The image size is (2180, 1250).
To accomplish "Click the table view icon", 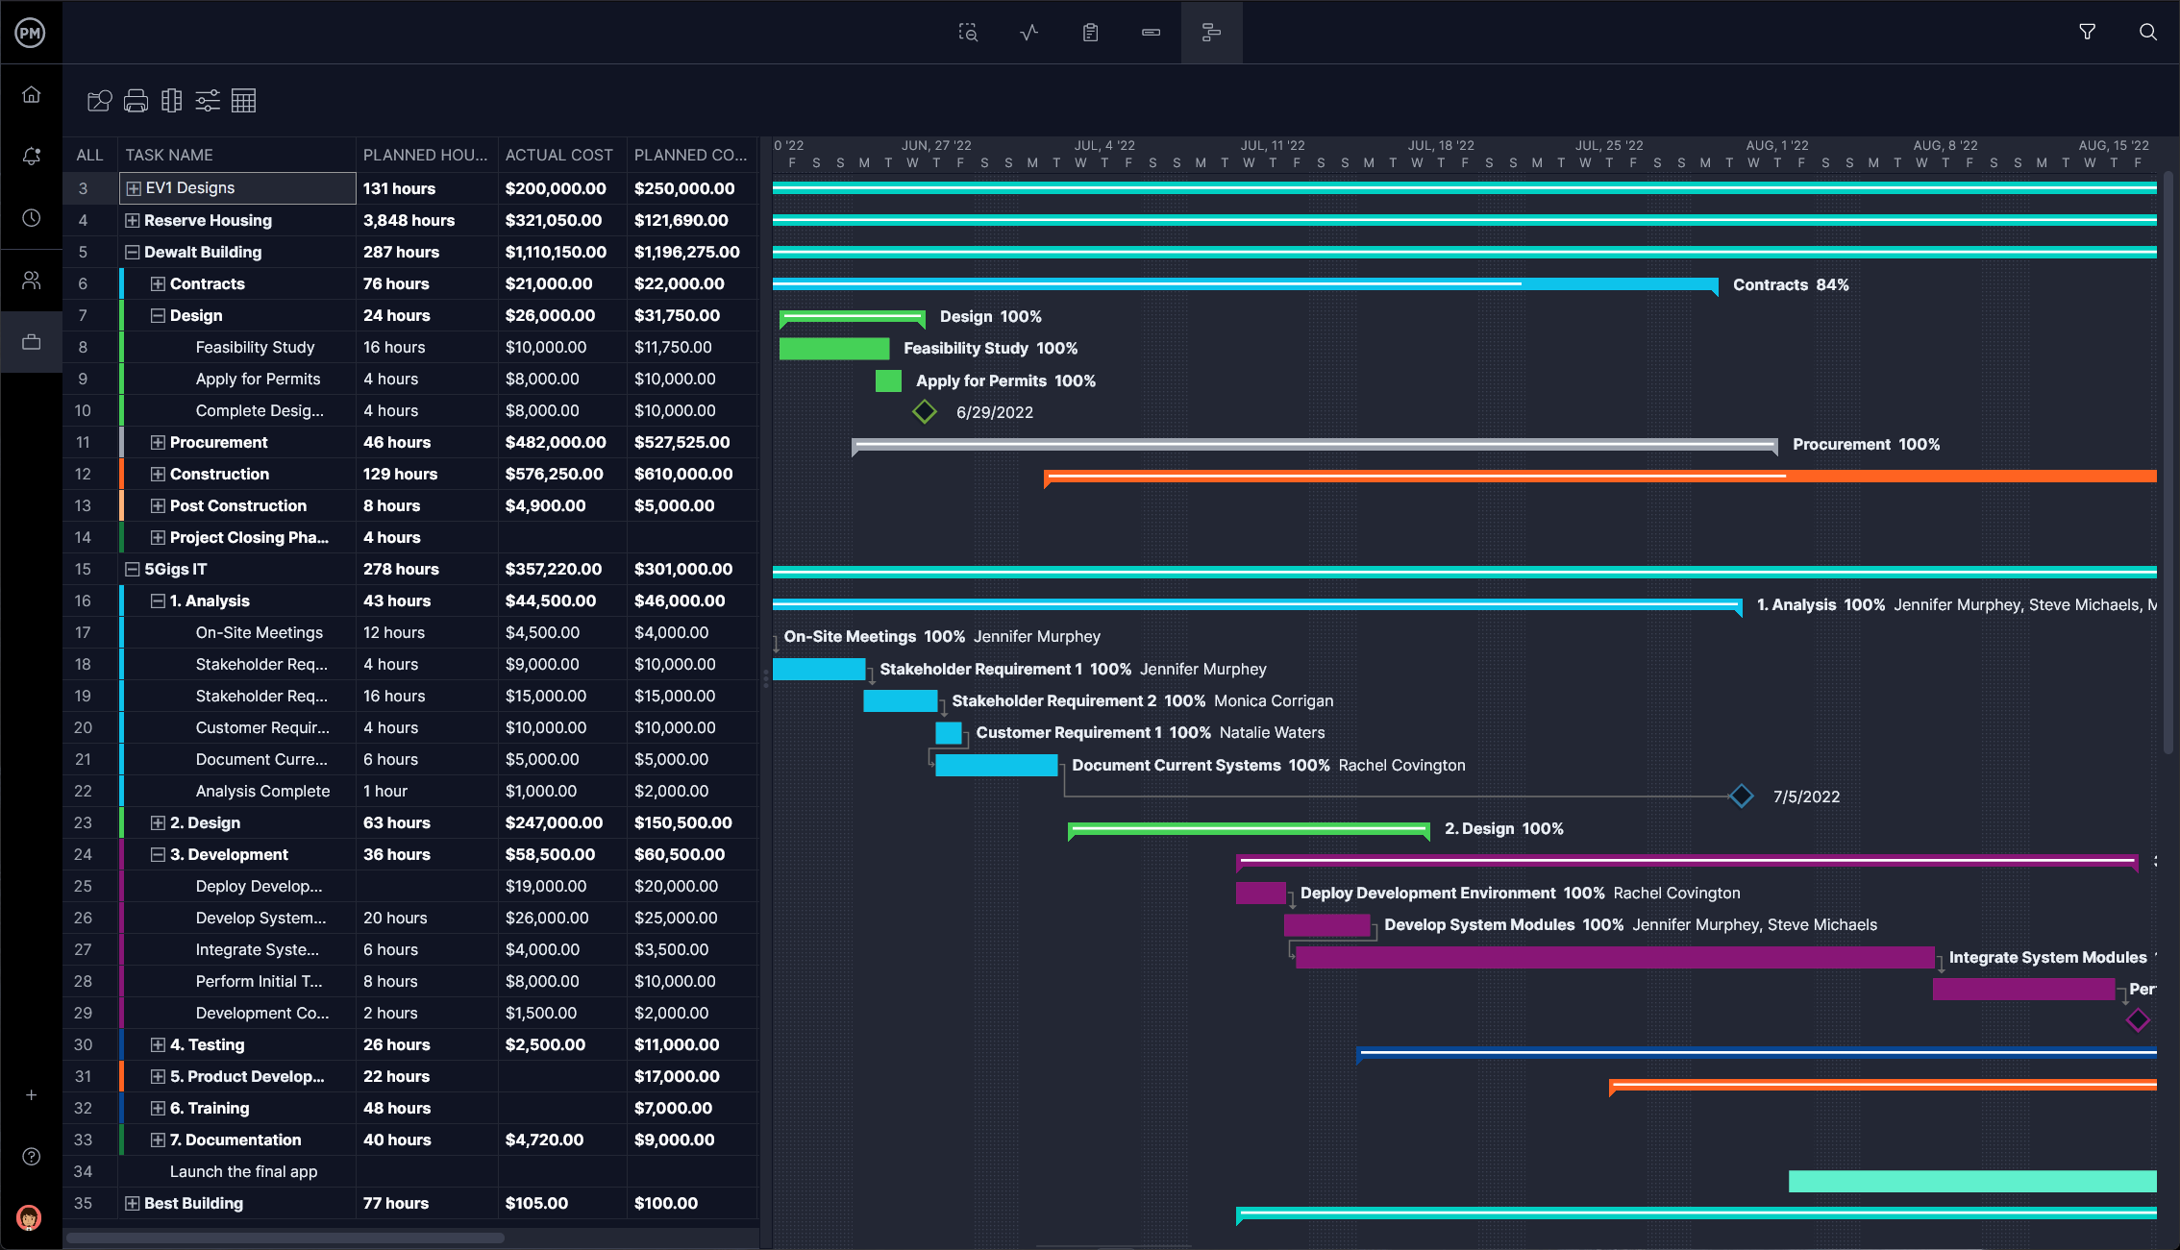I will coord(244,100).
